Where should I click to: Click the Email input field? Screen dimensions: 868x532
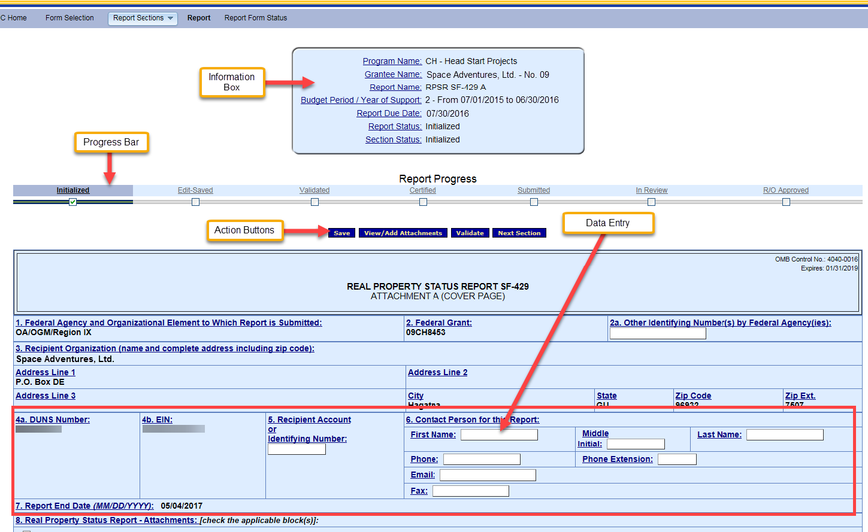click(x=488, y=475)
